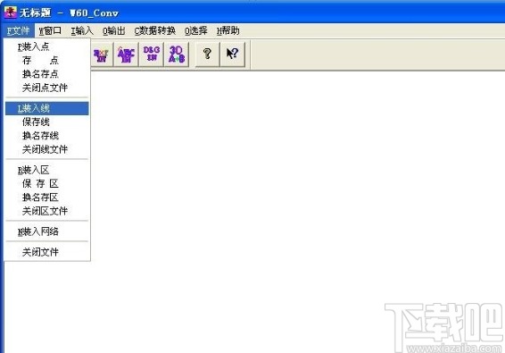Open the O输出 menu
The height and width of the screenshot is (353, 505).
click(113, 31)
